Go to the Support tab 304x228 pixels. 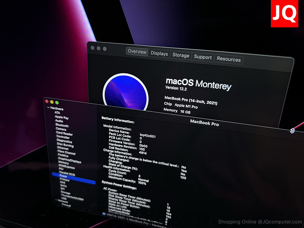[x=203, y=57]
